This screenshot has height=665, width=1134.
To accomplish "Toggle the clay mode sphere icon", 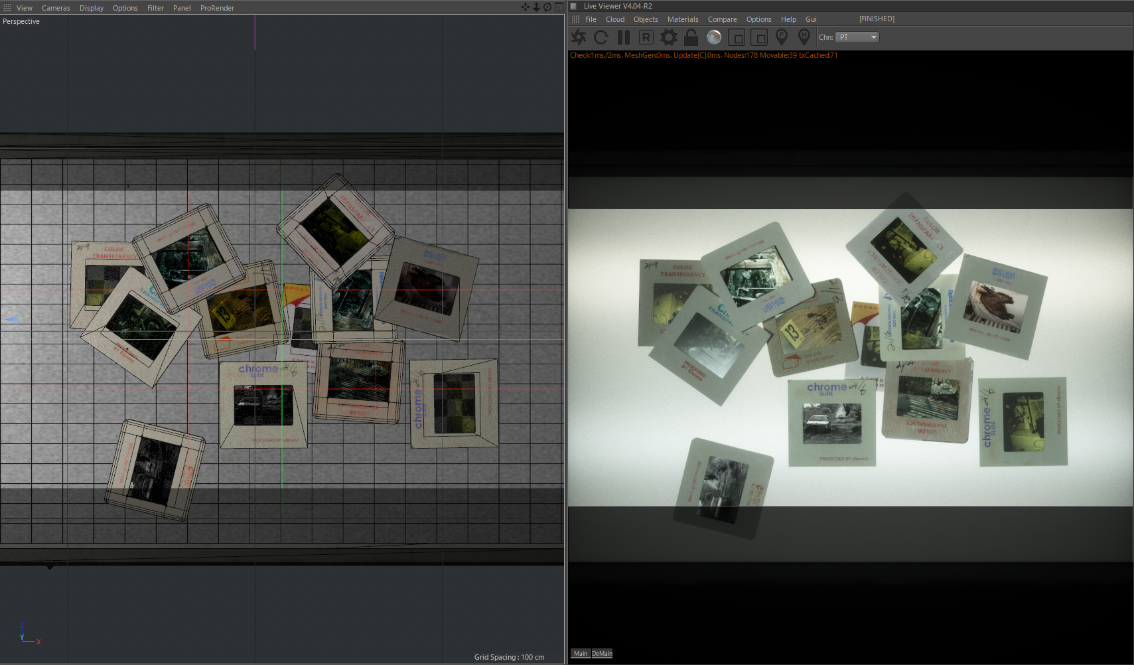I will (x=714, y=37).
